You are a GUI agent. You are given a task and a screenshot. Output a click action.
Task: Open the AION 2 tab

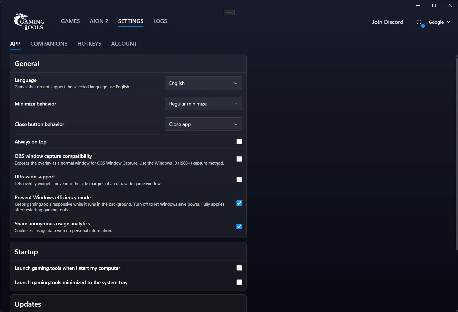99,21
